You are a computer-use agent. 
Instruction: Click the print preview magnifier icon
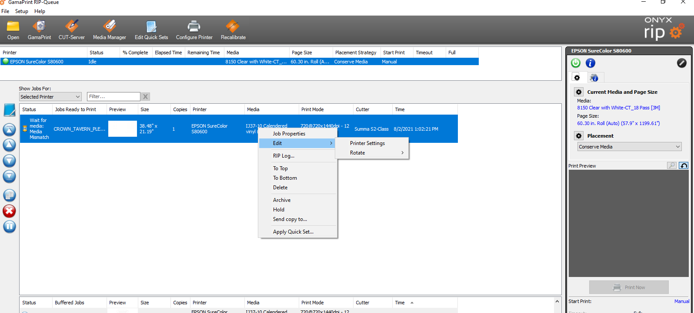[672, 165]
